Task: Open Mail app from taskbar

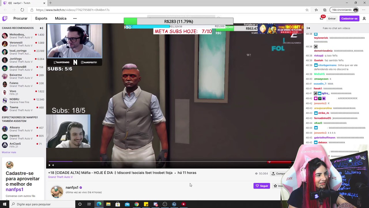Action: [x=127, y=204]
